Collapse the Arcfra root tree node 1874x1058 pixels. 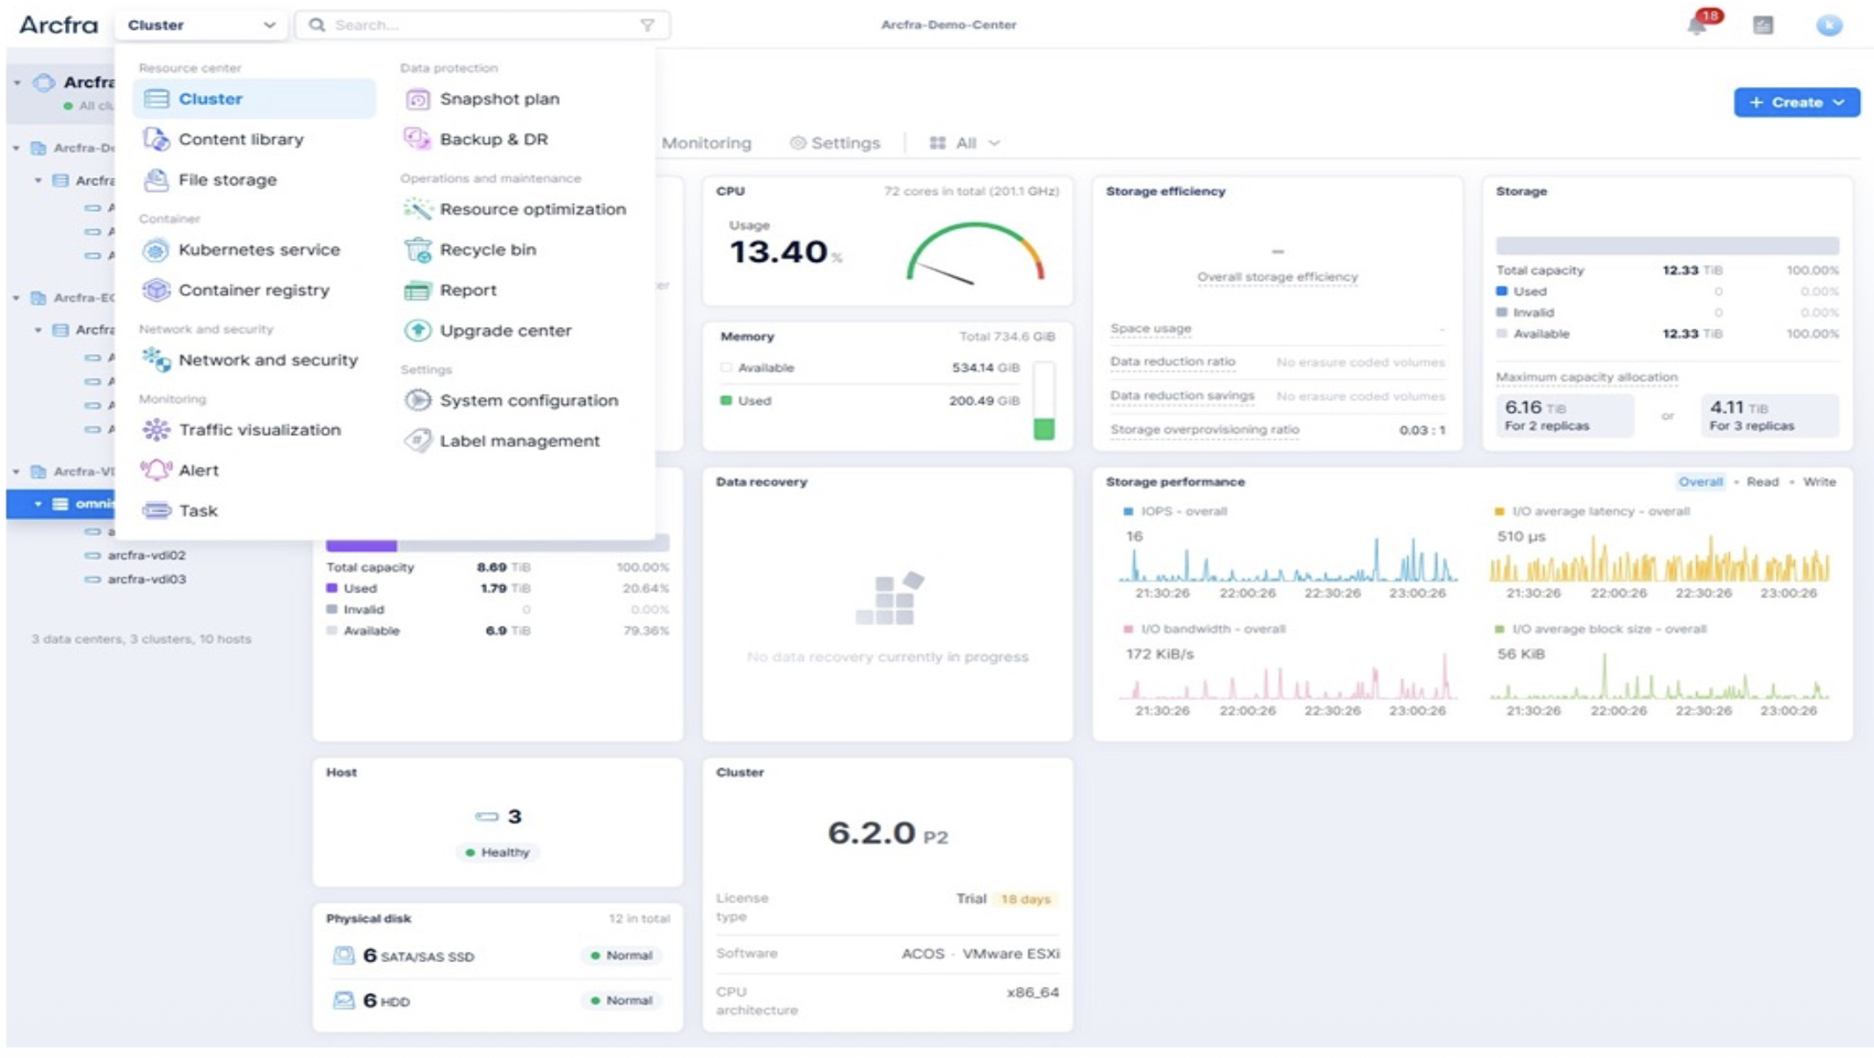point(17,83)
